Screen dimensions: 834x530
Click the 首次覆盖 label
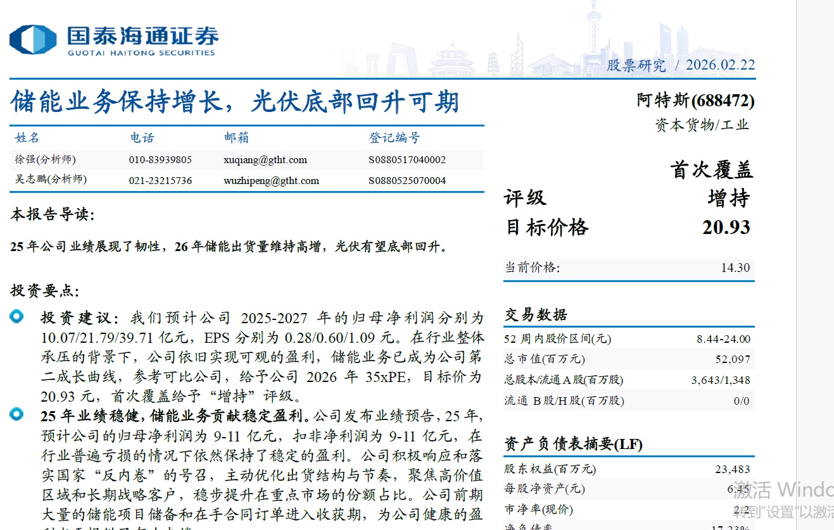pyautogui.click(x=711, y=169)
